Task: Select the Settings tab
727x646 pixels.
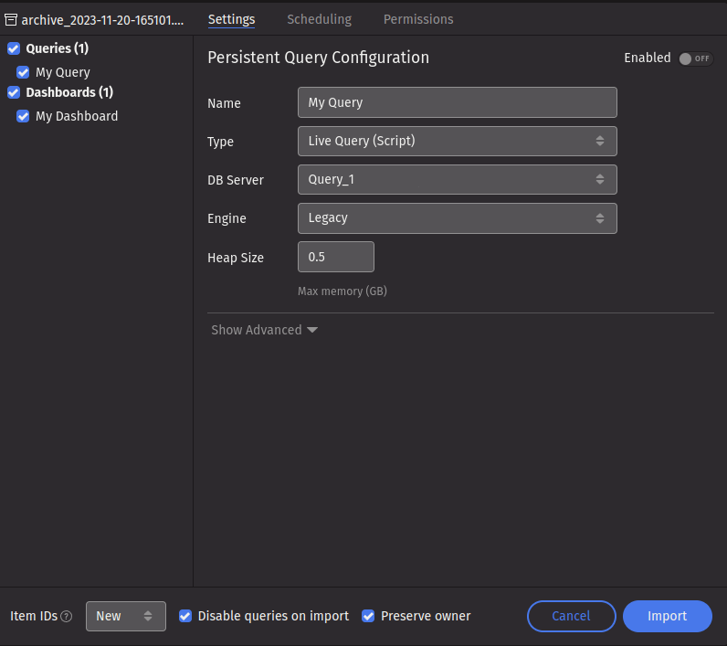Action: pyautogui.click(x=231, y=19)
